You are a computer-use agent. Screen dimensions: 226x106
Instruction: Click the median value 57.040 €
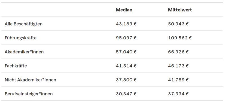pos(126,52)
